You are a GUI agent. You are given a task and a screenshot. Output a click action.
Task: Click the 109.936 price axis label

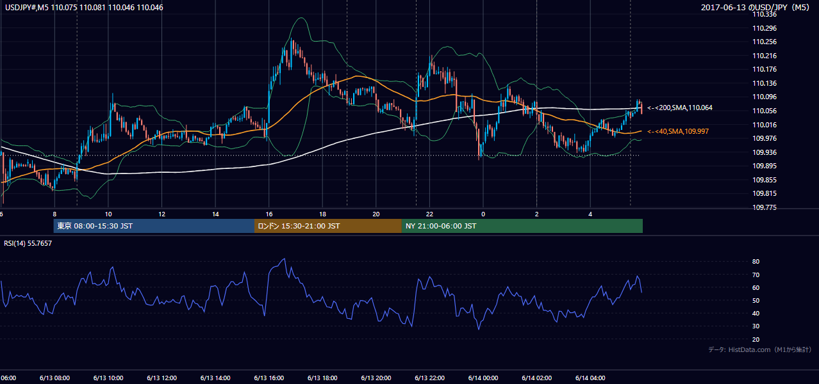(x=764, y=152)
